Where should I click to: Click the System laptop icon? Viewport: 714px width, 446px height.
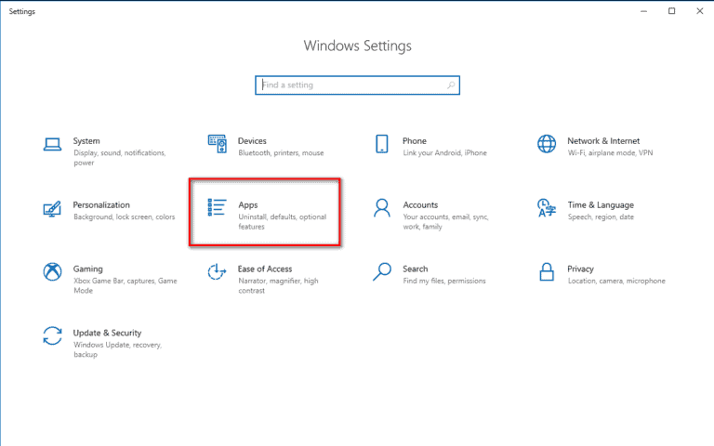53,143
